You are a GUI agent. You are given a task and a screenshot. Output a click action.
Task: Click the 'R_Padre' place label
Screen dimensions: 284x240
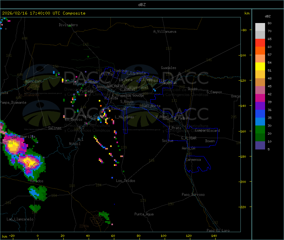tap(181, 118)
